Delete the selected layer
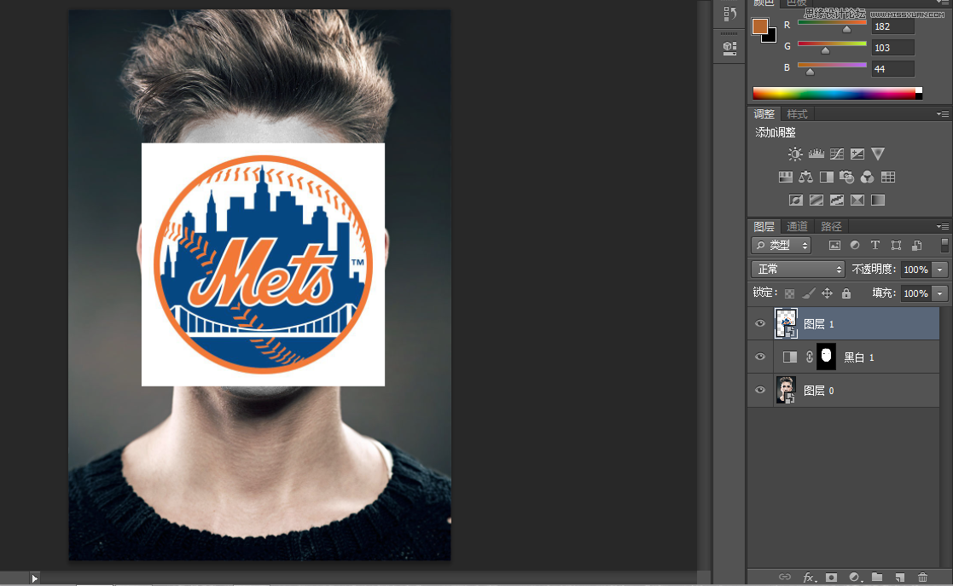953x586 pixels. (x=922, y=577)
